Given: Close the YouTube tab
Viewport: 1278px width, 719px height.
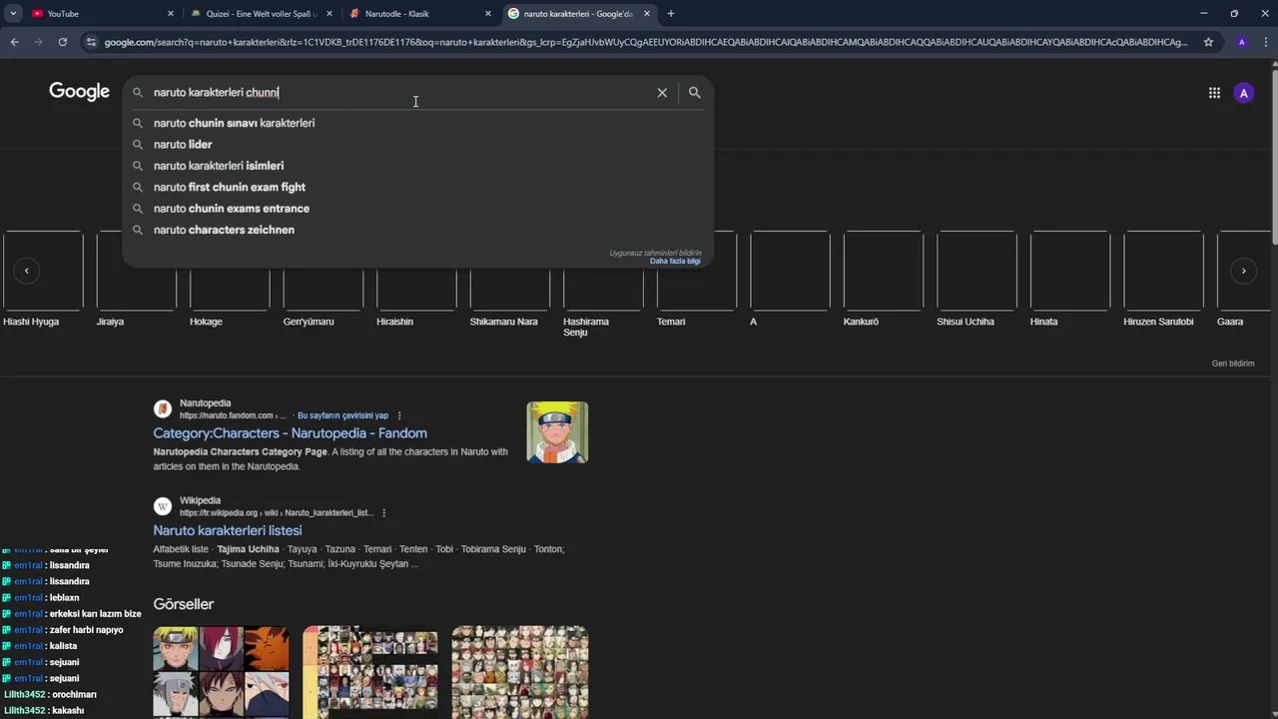Looking at the screenshot, I should (x=170, y=14).
